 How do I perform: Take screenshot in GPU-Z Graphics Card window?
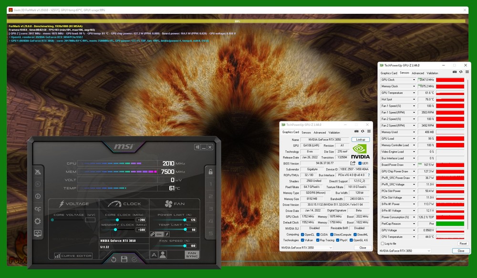point(356,132)
